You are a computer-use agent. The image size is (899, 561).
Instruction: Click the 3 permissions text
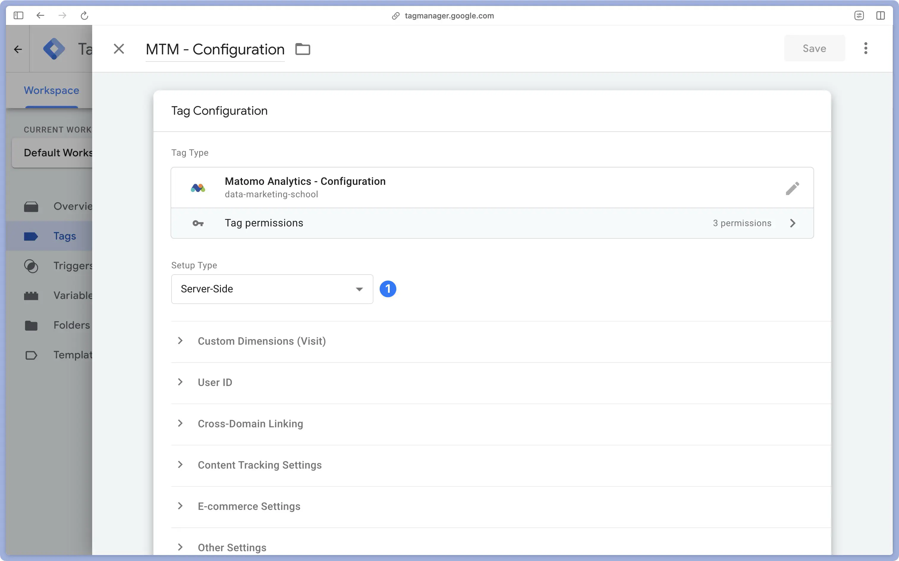(742, 223)
